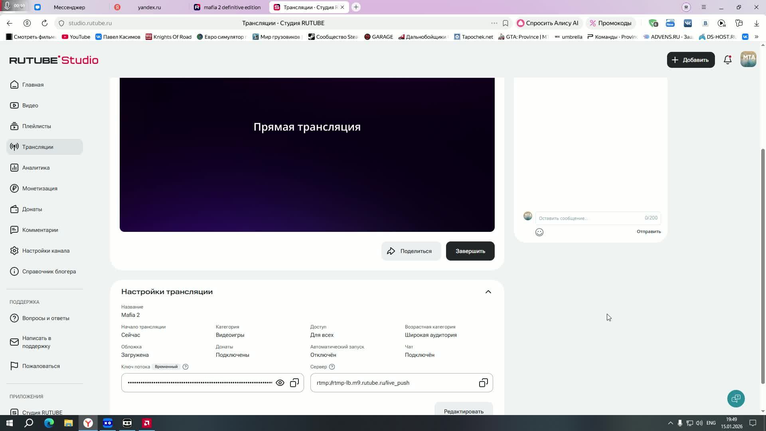Screen dimensions: 766x431
Task: Reveal the stream key with eye icon
Action: pyautogui.click(x=280, y=383)
